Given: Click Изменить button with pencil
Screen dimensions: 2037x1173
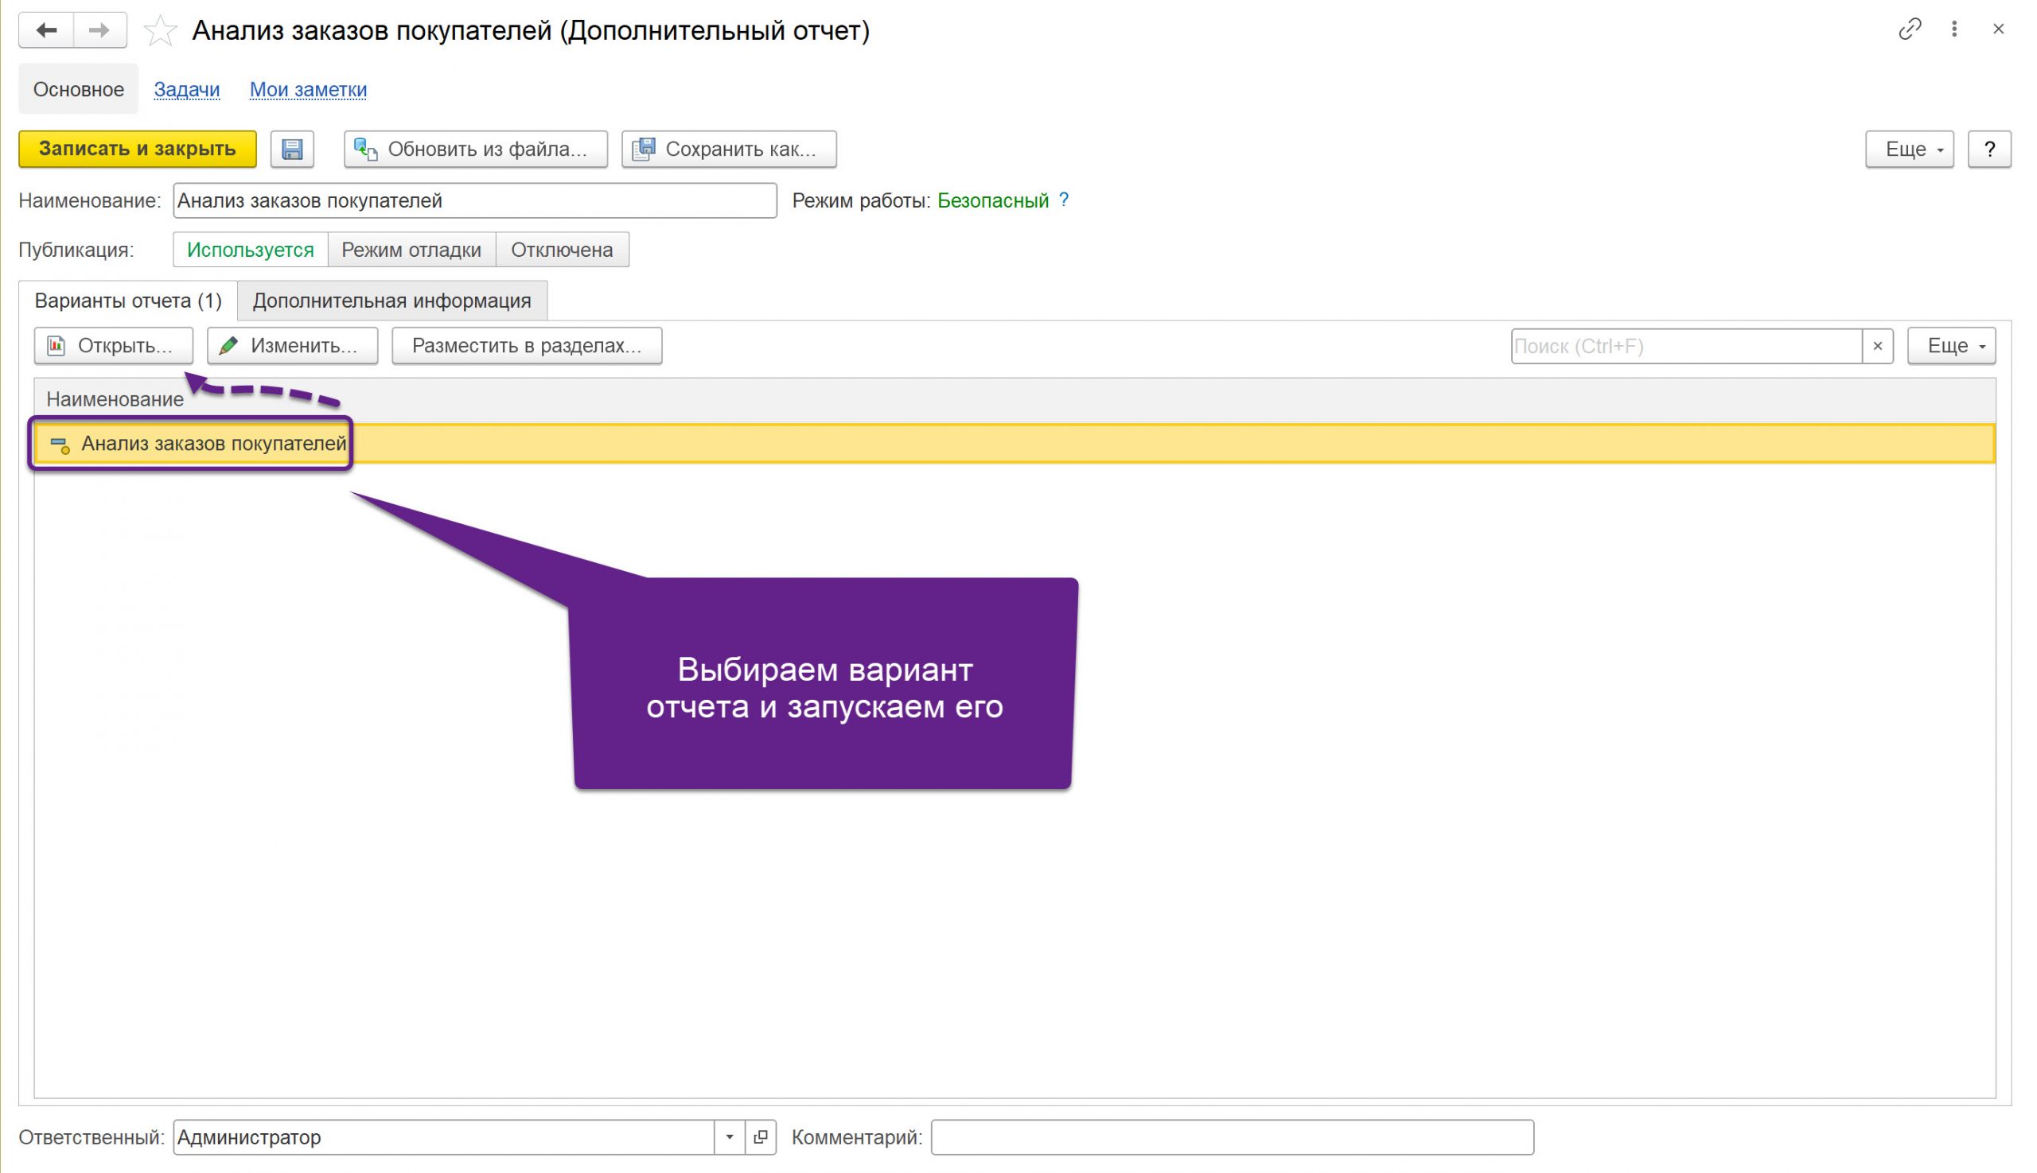Looking at the screenshot, I should 293,346.
